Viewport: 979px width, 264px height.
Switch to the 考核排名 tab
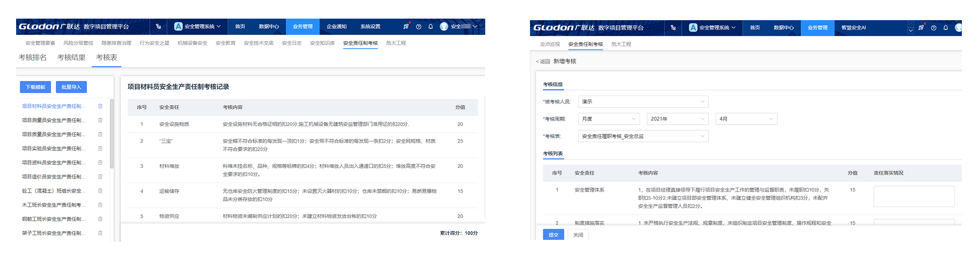pos(33,58)
